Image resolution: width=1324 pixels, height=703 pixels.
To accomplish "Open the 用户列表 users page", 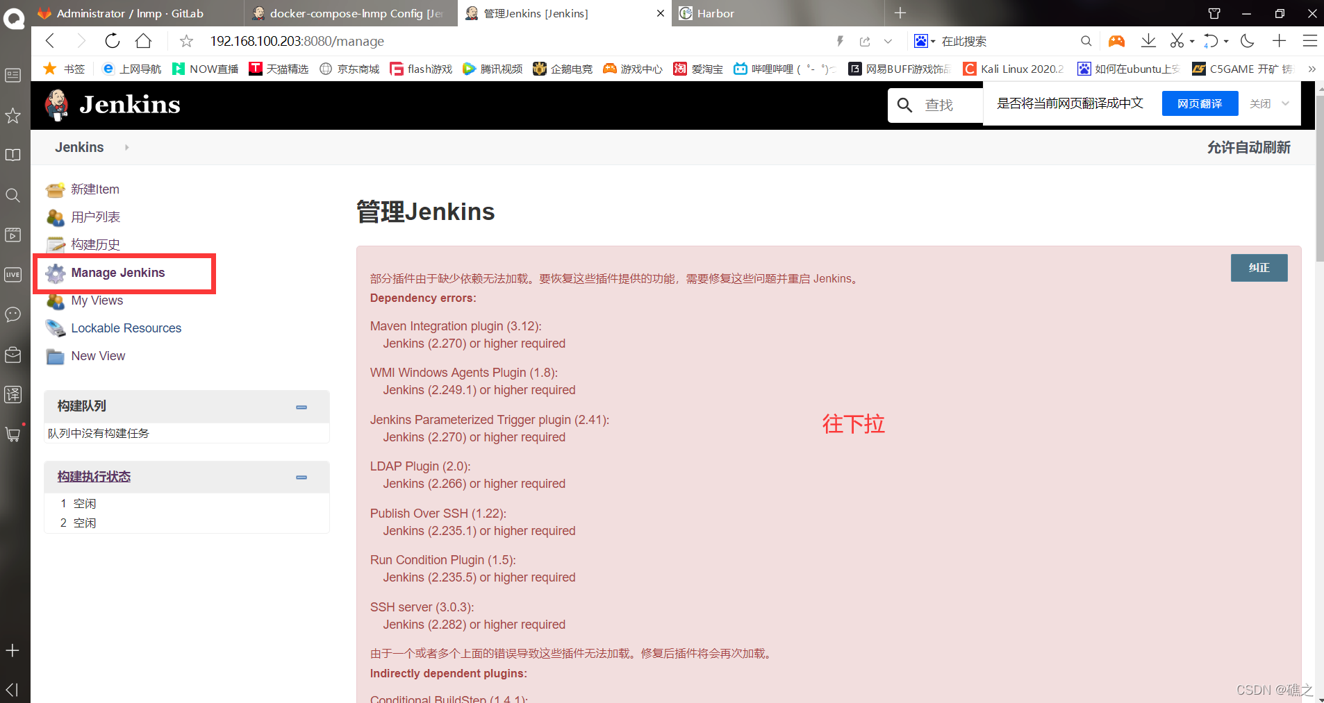I will coord(96,217).
